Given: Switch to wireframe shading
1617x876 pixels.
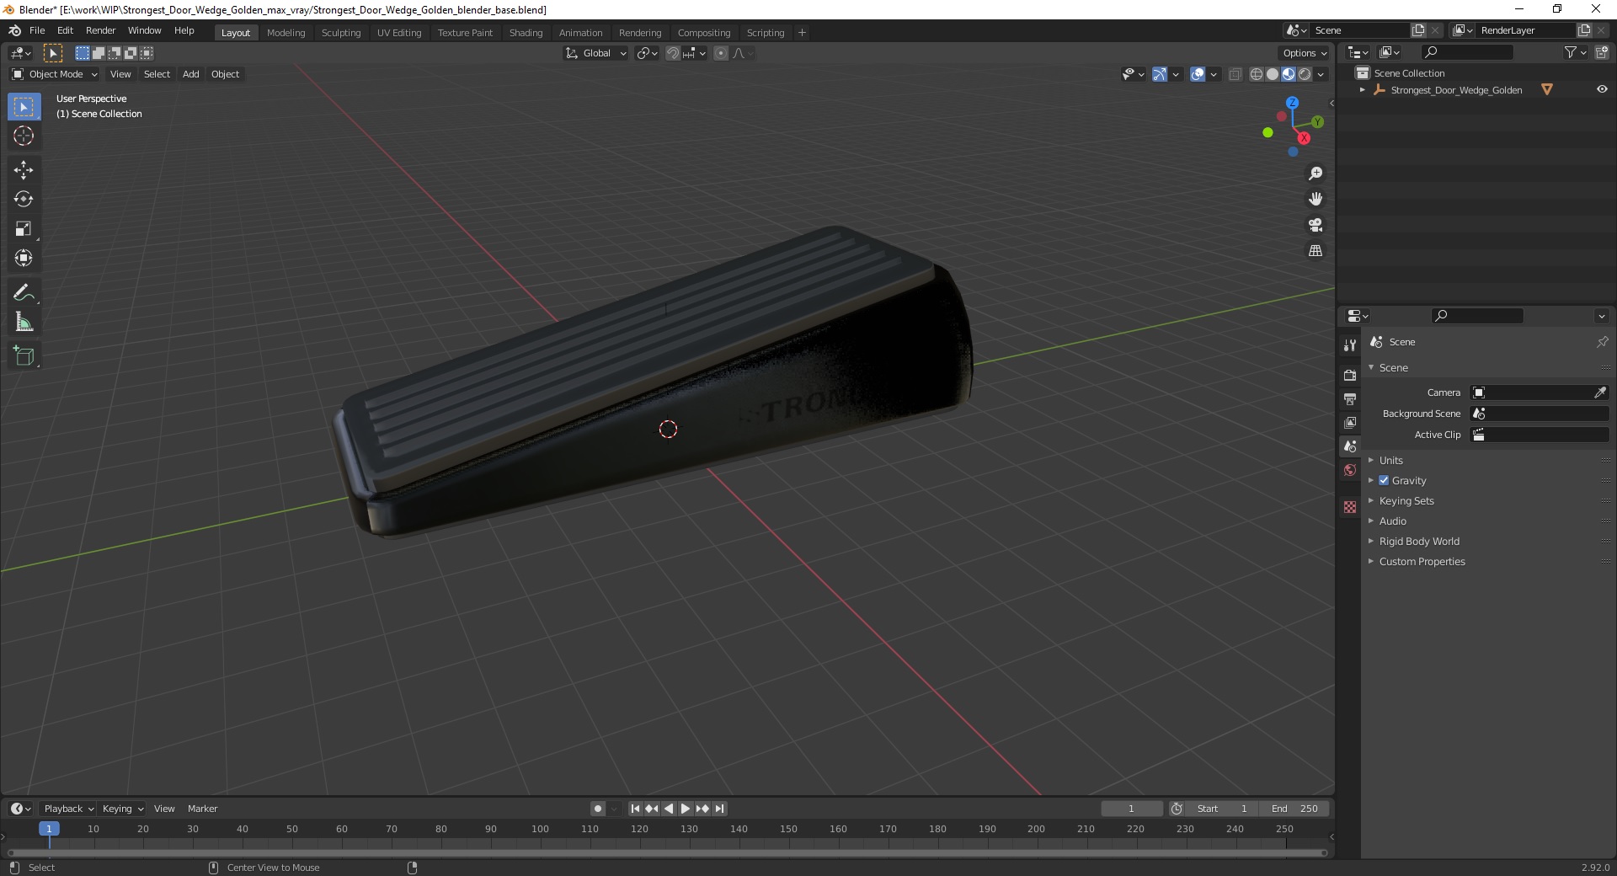Looking at the screenshot, I should (x=1257, y=74).
